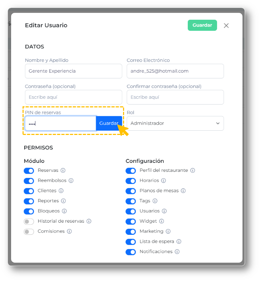260x281 pixels.
Task: Click the Correo Electrónico input field
Action: [x=175, y=71]
